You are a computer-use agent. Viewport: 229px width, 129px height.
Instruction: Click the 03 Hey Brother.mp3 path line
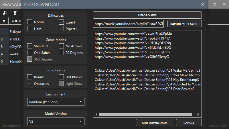[147, 80]
